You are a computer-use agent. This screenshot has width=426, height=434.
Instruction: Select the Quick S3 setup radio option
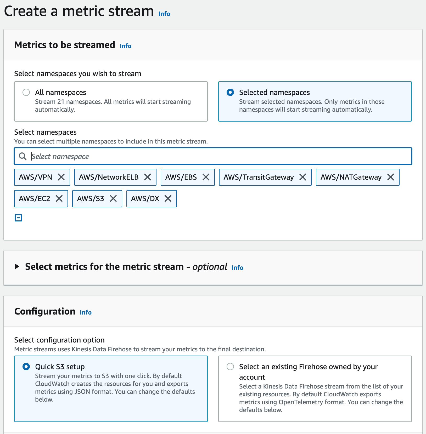[26, 367]
